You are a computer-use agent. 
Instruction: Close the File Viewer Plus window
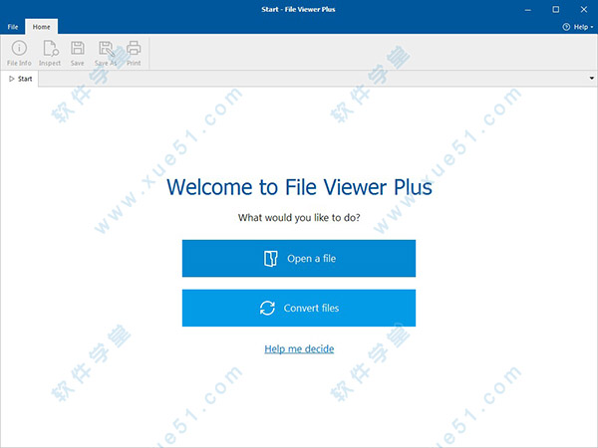click(x=584, y=9)
